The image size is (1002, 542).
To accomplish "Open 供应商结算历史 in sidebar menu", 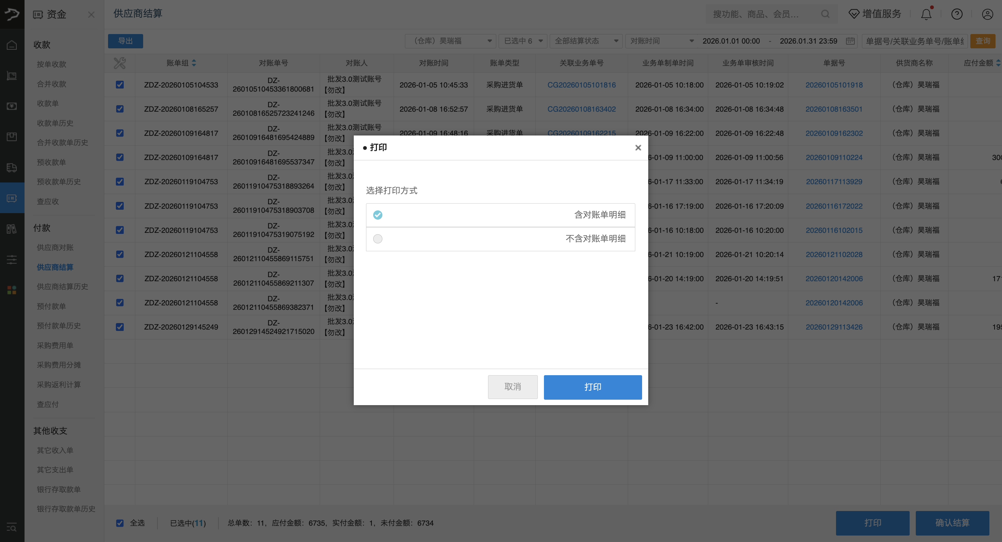I will (62, 287).
